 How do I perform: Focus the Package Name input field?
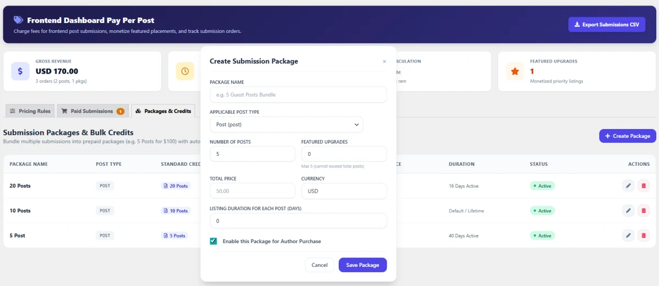(298, 94)
